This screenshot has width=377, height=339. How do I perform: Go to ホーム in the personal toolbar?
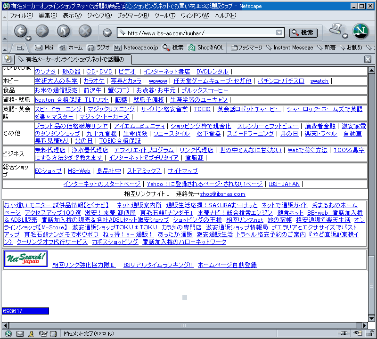[x=71, y=48]
